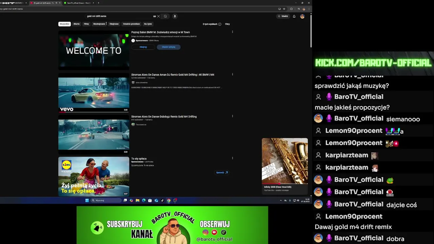434x244 pixels.
Task: Open the YouTube account avatar menu
Action: click(x=302, y=16)
